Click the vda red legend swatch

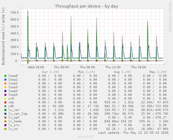(x=5, y=102)
